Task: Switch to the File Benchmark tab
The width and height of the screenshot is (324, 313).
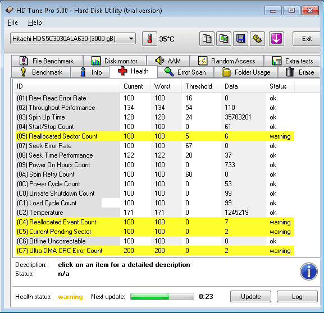Action: tap(47, 61)
